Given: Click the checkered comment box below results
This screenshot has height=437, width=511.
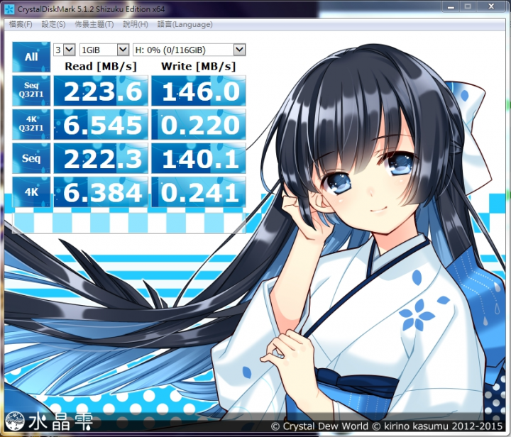Looking at the screenshot, I should (x=129, y=223).
